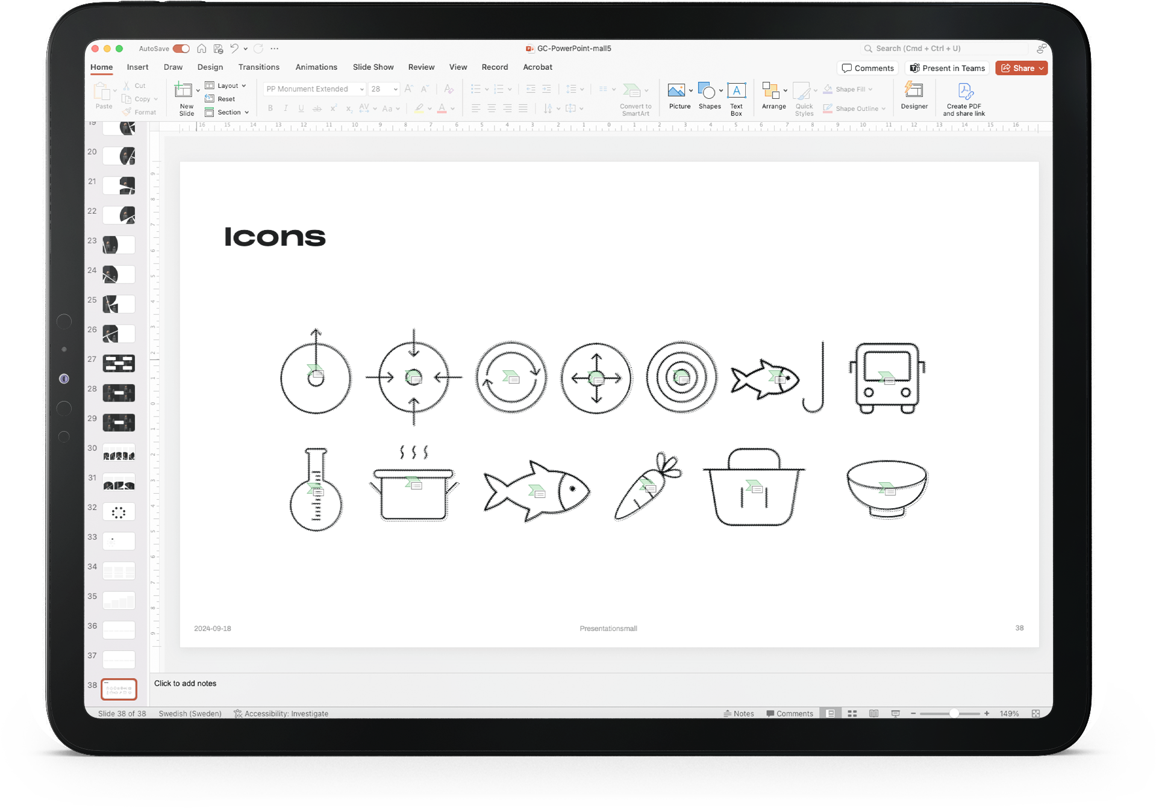Expand the Shapes dropdown arrow
1156x808 pixels.
pyautogui.click(x=721, y=90)
